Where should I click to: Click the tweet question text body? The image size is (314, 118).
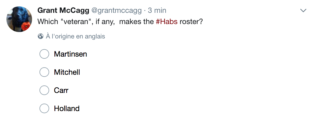[120, 21]
